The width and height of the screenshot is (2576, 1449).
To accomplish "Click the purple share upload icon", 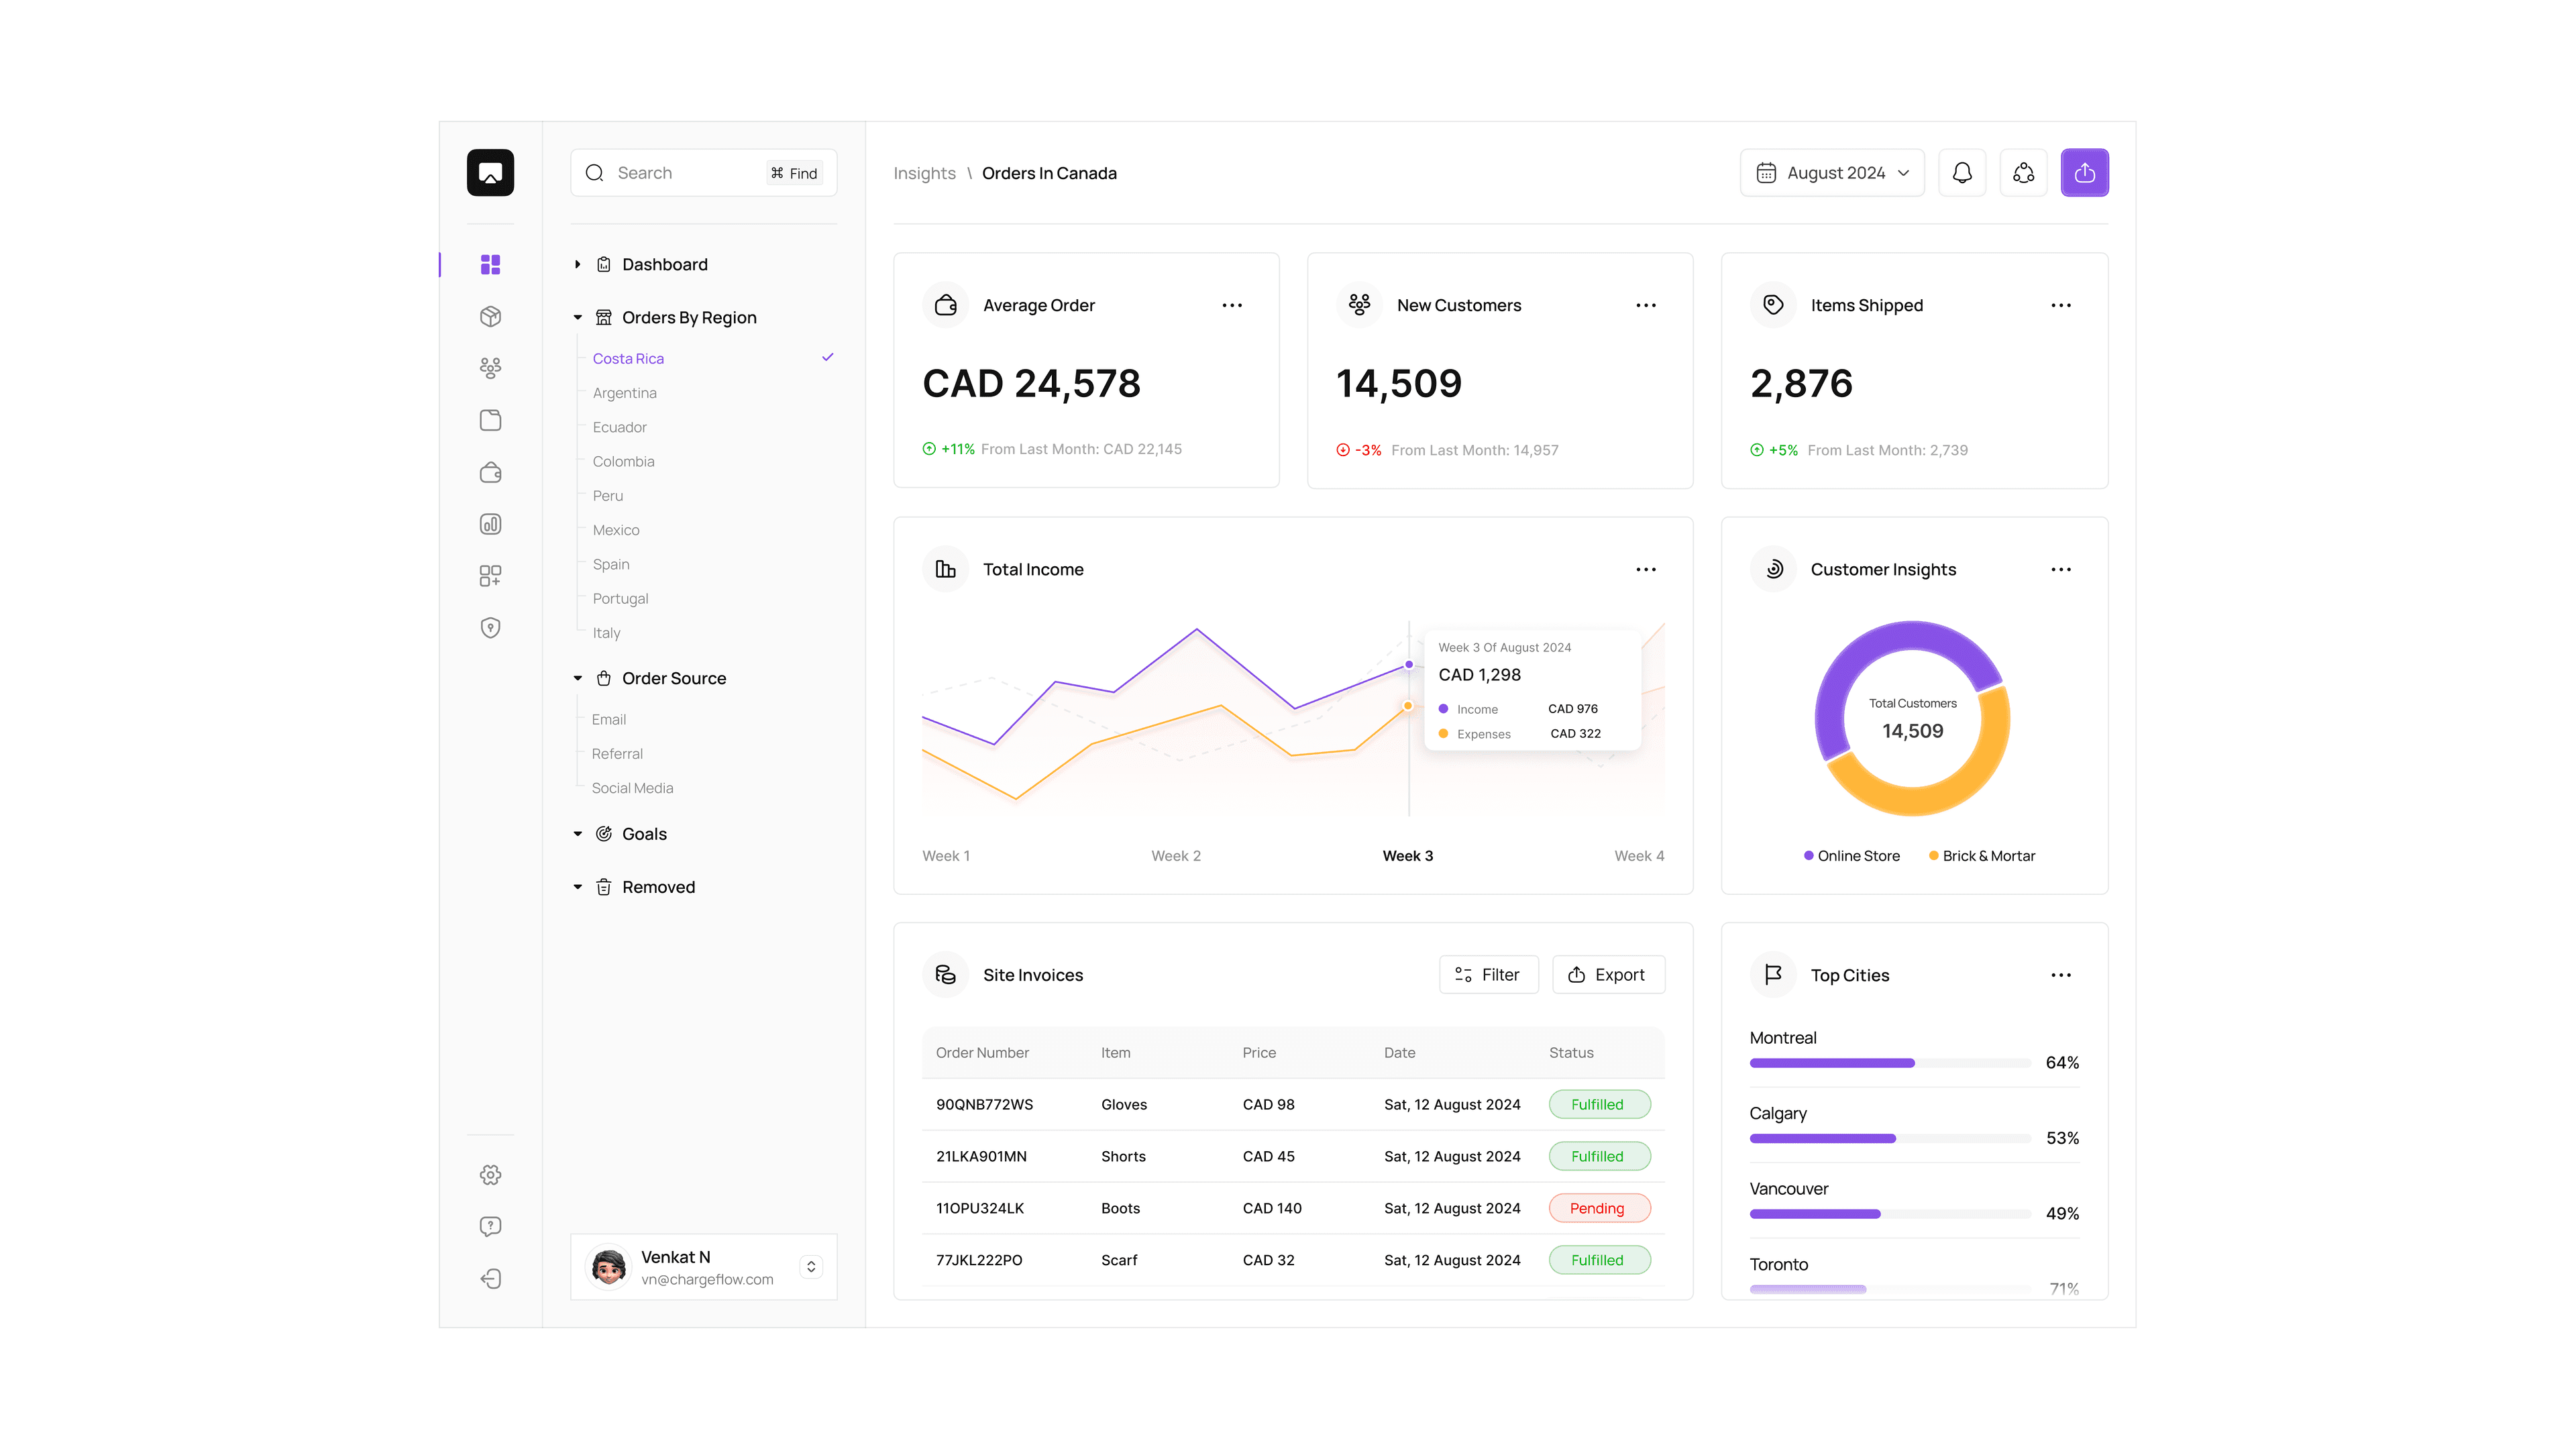I will point(2084,173).
